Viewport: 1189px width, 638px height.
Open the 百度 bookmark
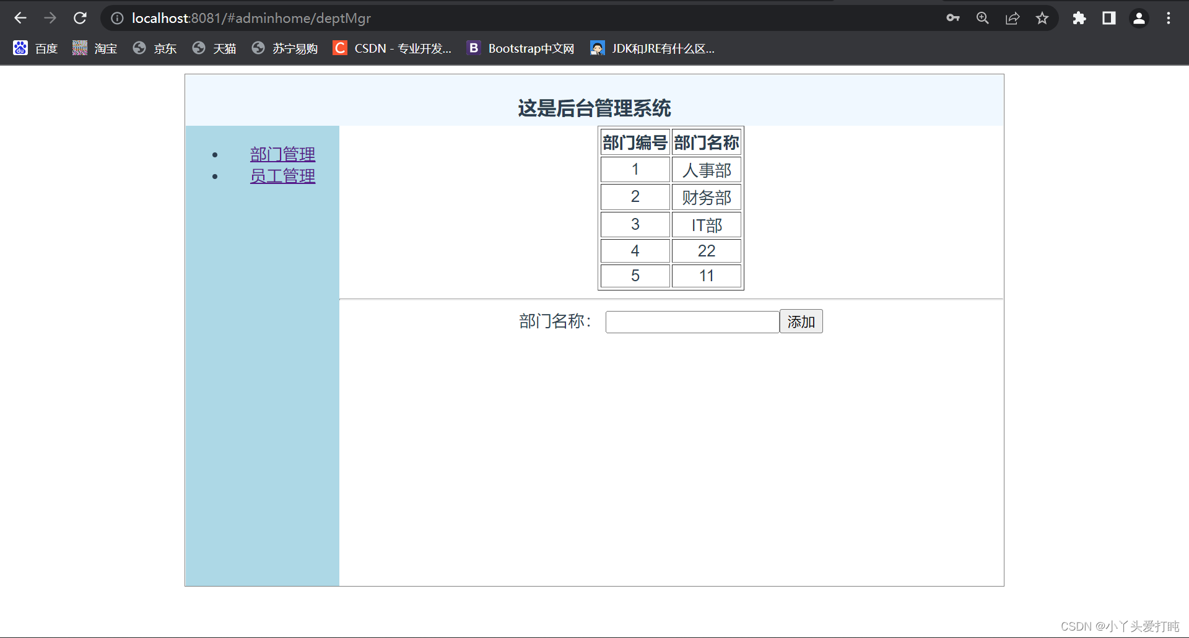36,48
